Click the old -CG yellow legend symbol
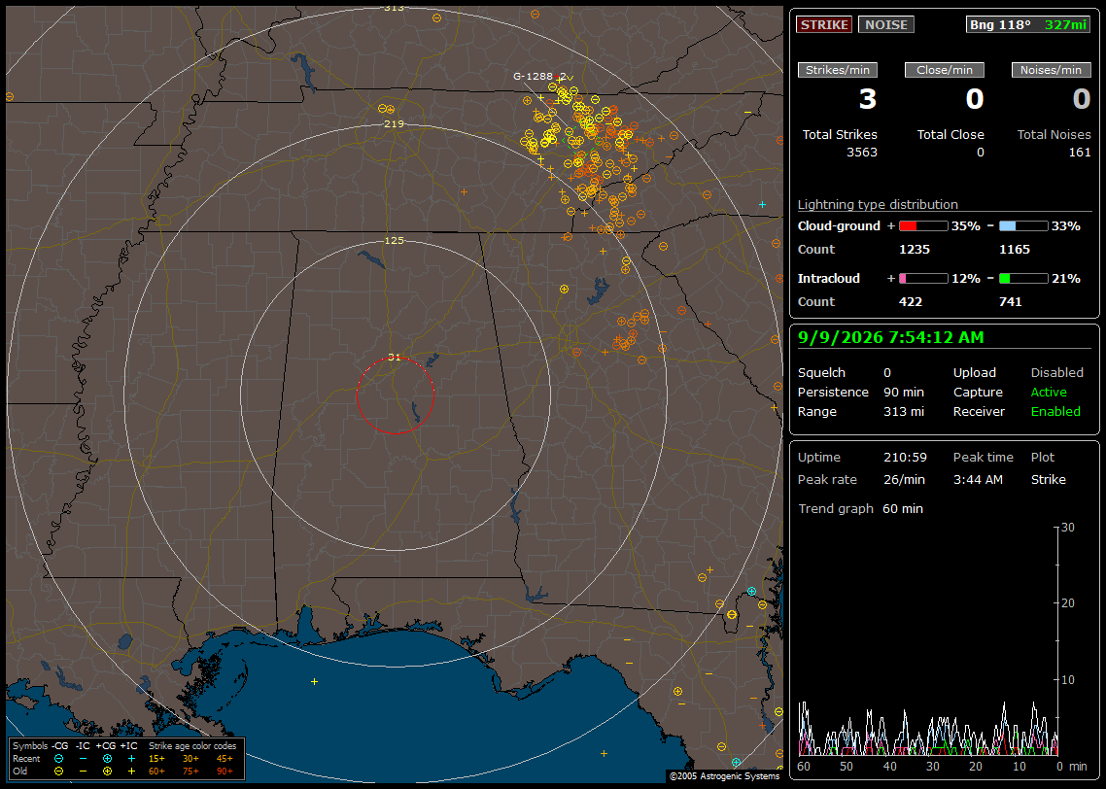The width and height of the screenshot is (1106, 789). [x=59, y=772]
